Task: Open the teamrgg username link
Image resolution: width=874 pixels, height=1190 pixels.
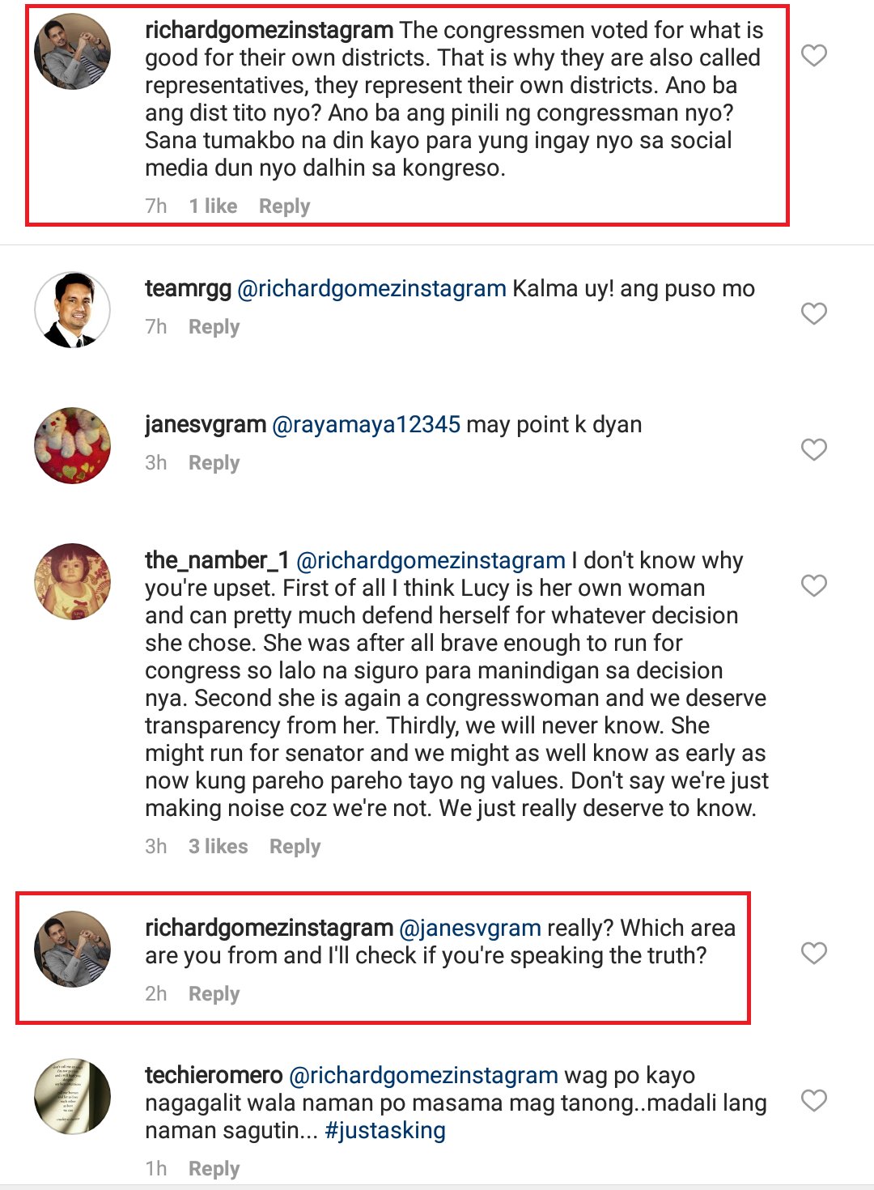Action: [x=188, y=288]
